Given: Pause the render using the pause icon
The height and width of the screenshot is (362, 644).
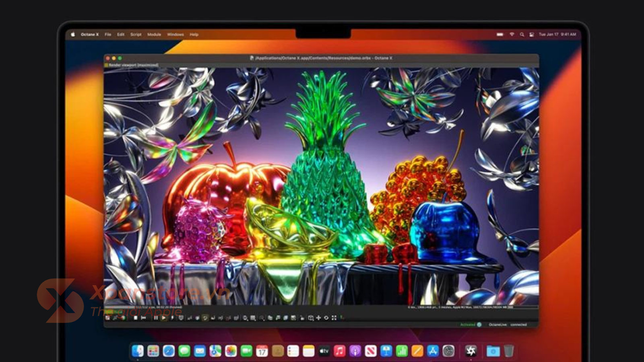Looking at the screenshot, I should 156,318.
